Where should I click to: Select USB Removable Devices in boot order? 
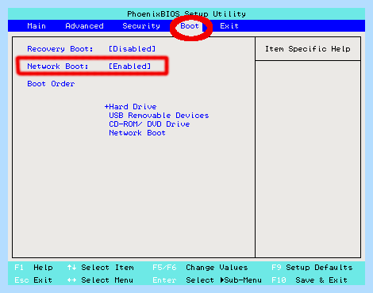pyautogui.click(x=159, y=116)
